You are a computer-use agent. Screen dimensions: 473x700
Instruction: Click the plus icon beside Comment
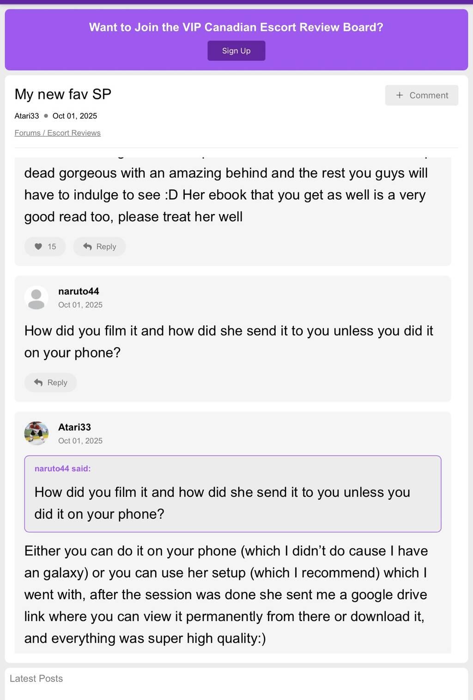tap(400, 95)
